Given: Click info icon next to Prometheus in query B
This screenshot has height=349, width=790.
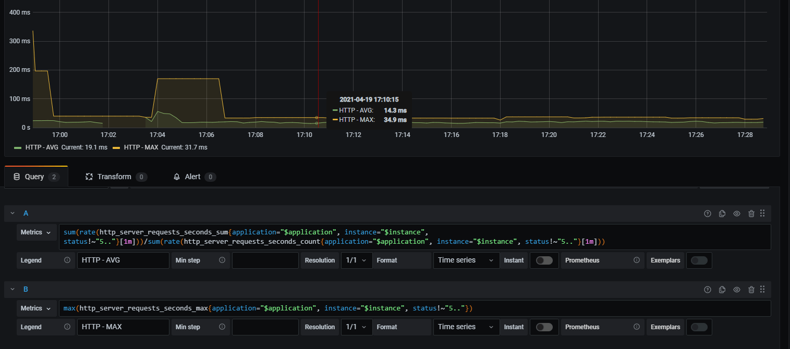Looking at the screenshot, I should 637,327.
